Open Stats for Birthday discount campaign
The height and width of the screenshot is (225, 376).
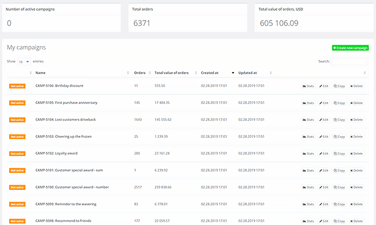308,86
